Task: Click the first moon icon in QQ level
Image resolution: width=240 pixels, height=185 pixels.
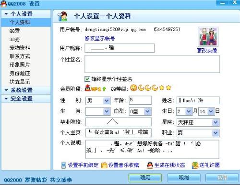Action: click(x=141, y=87)
